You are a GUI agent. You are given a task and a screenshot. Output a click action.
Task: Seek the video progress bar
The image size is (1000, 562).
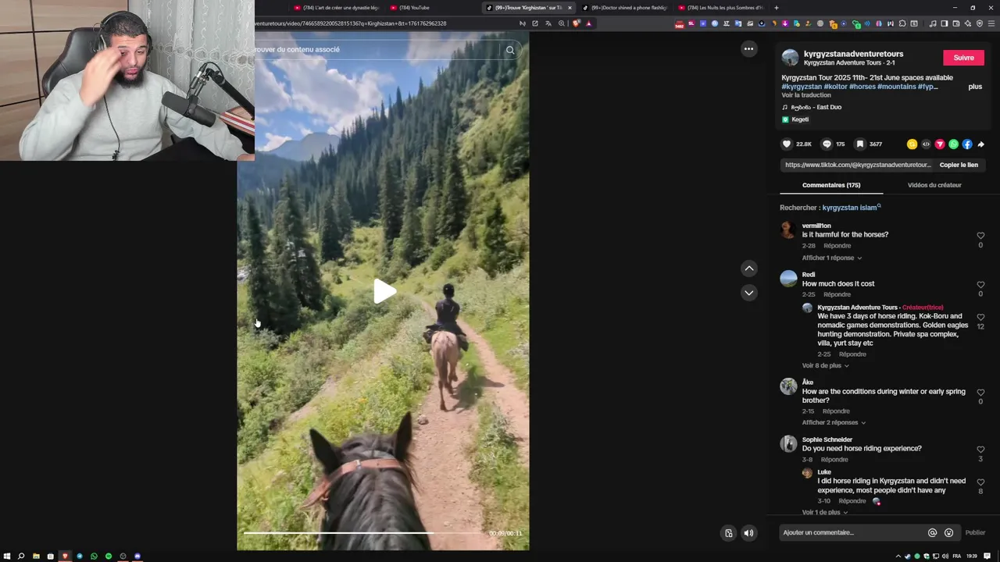(363, 533)
